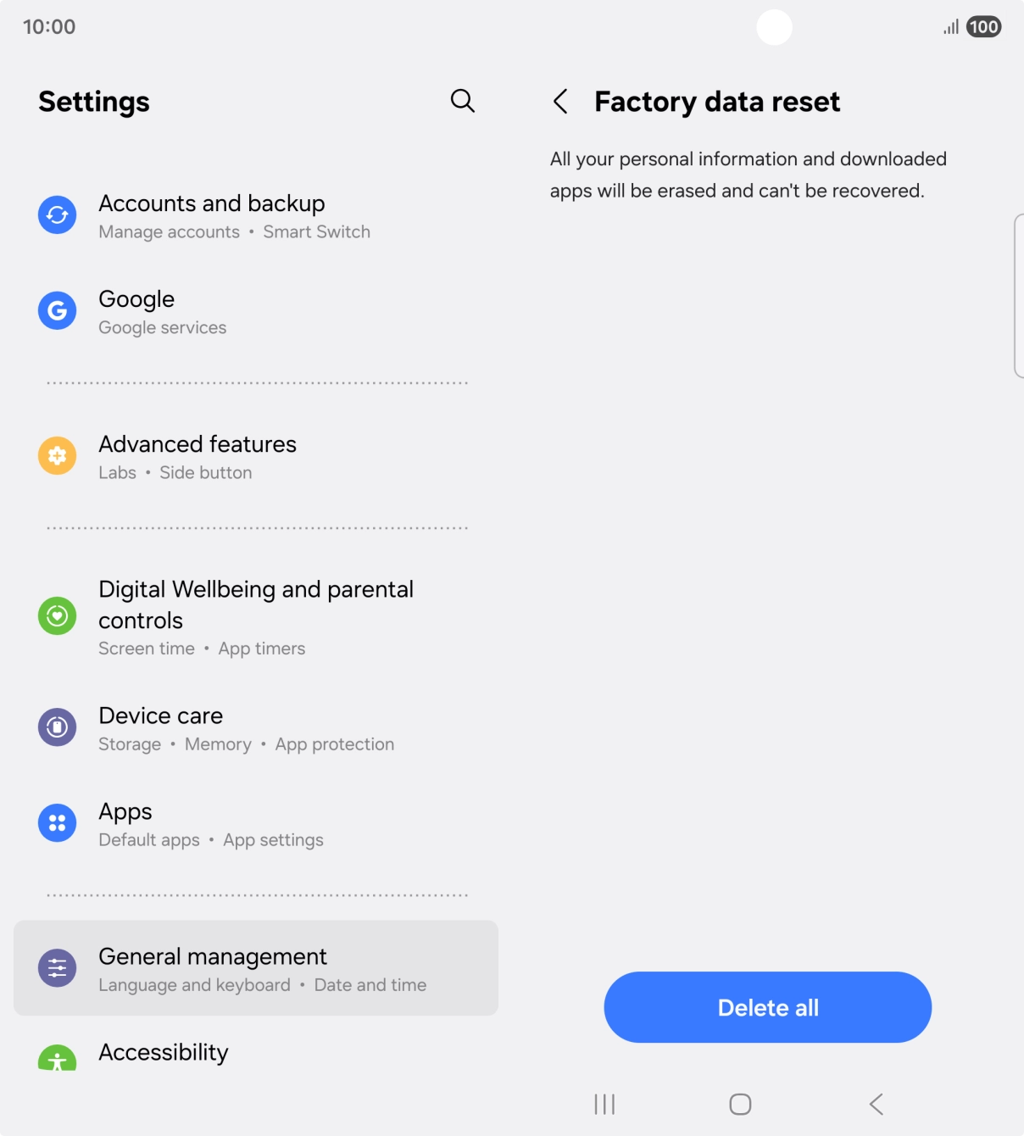Tap the system Back navigation button
The image size is (1024, 1136).
[x=876, y=1104]
